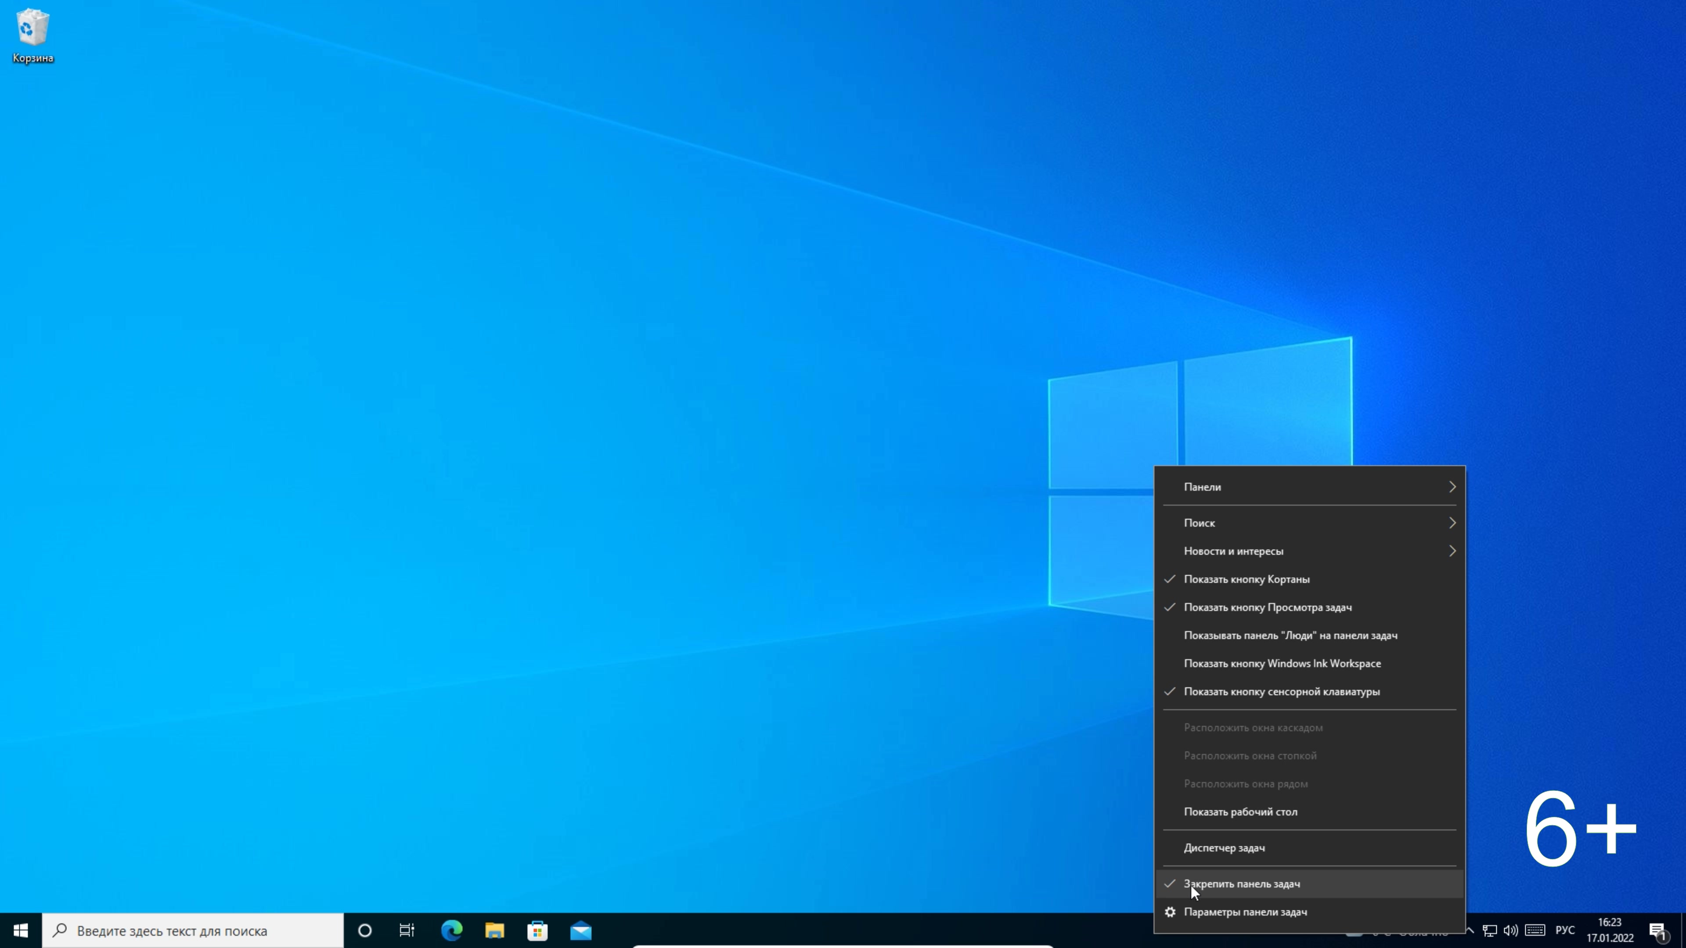Click gear icon beside Параметры панели задач
Screen dimensions: 1686x948
point(1170,912)
